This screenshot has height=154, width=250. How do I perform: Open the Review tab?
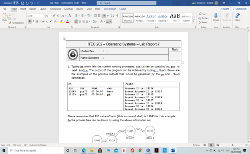80,9
